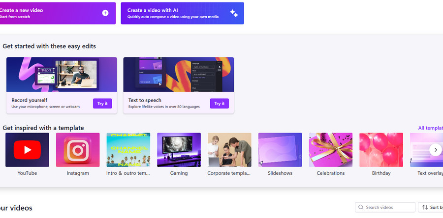The image size is (443, 218).
Task: Click the plus icon on Create a new video
Action: pos(105,13)
